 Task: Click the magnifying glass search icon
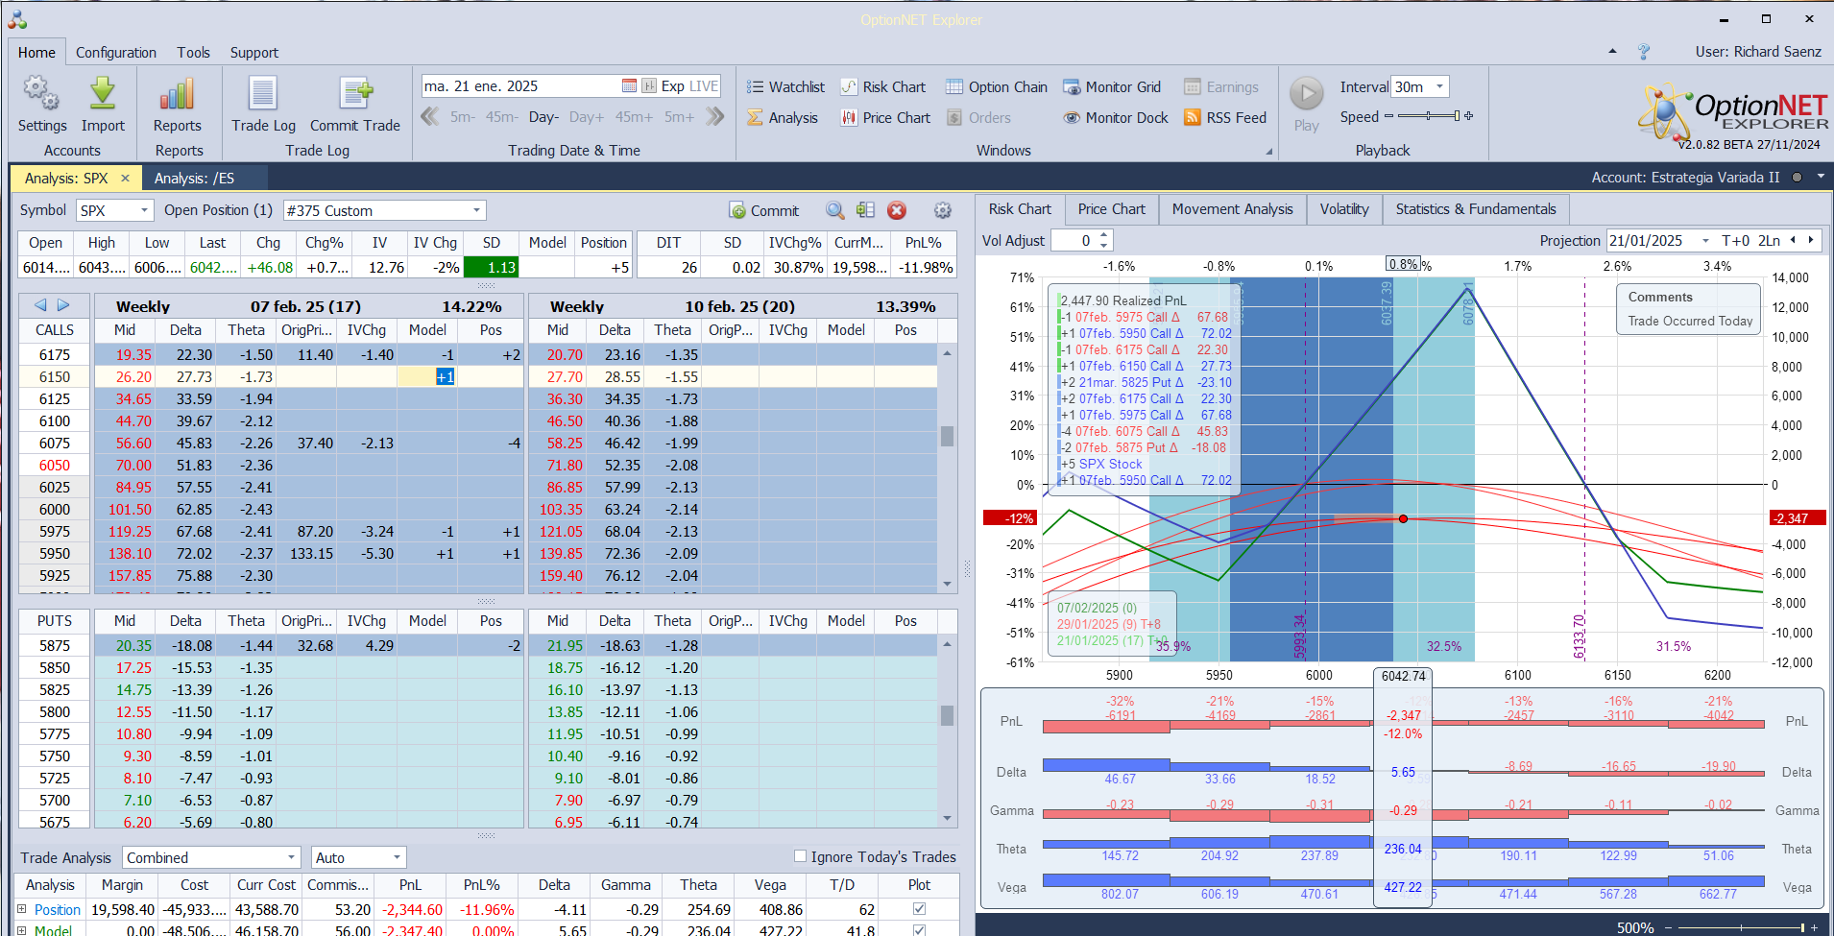tap(835, 211)
